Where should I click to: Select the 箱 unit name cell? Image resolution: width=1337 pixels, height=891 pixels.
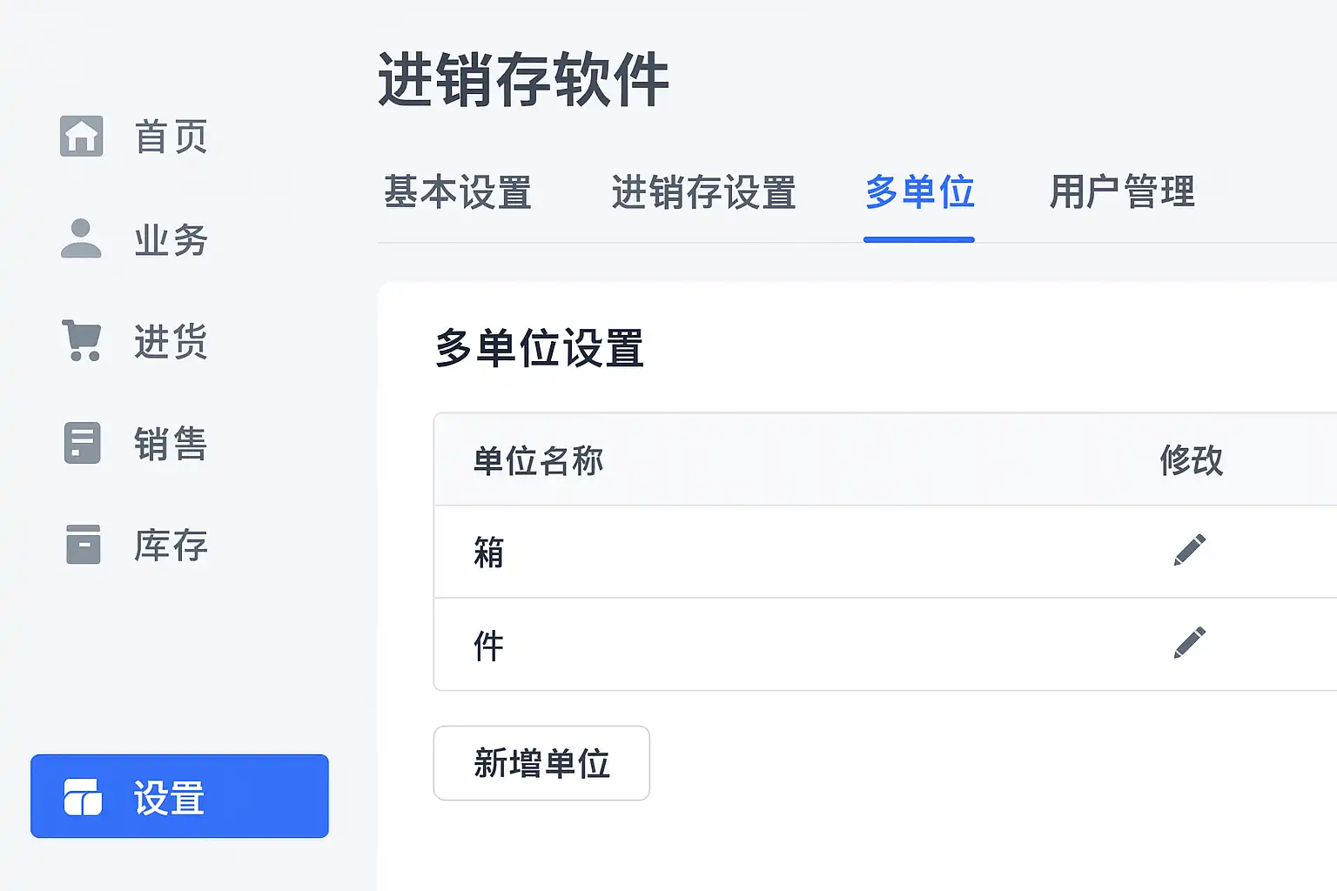tap(489, 552)
